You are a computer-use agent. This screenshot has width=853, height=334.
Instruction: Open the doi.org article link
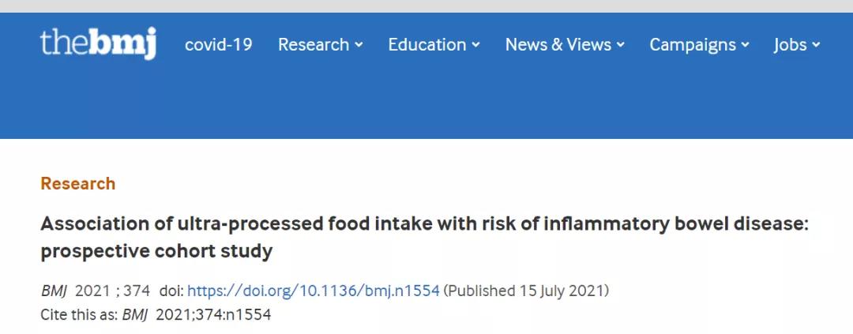point(313,291)
